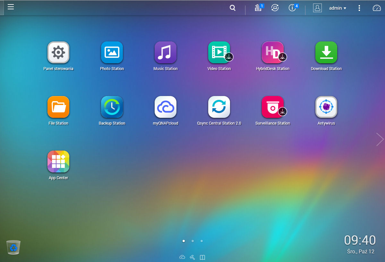Select the first desktop page dot
385x262 pixels.
click(x=184, y=241)
